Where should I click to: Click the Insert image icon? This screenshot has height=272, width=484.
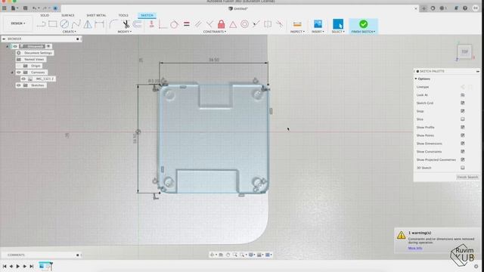318,23
